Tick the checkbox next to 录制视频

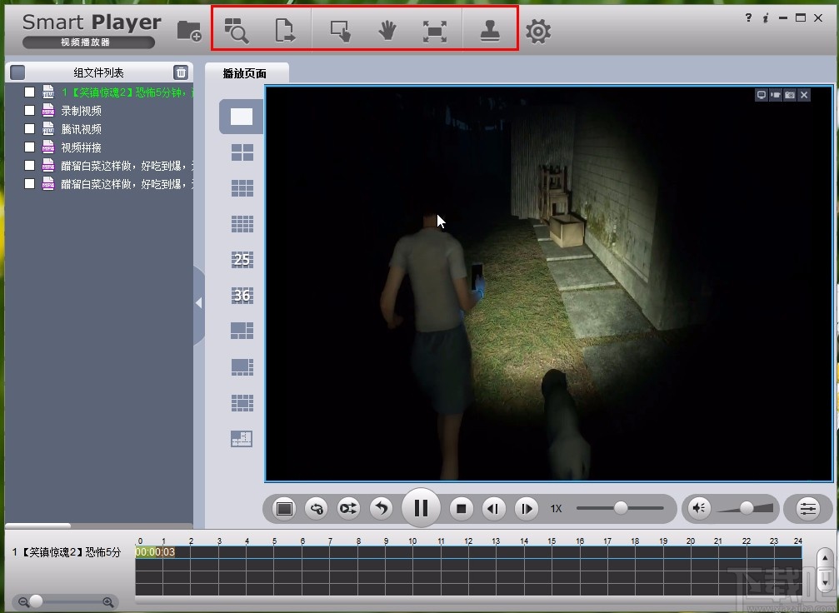tap(30, 111)
